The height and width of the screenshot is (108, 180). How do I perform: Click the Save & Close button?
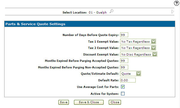[x=89, y=102]
